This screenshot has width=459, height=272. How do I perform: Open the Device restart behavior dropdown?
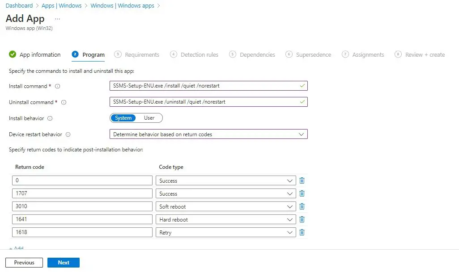click(x=302, y=134)
